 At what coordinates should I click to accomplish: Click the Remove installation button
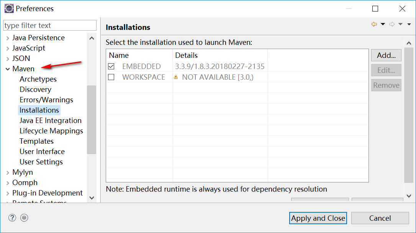[x=386, y=85]
